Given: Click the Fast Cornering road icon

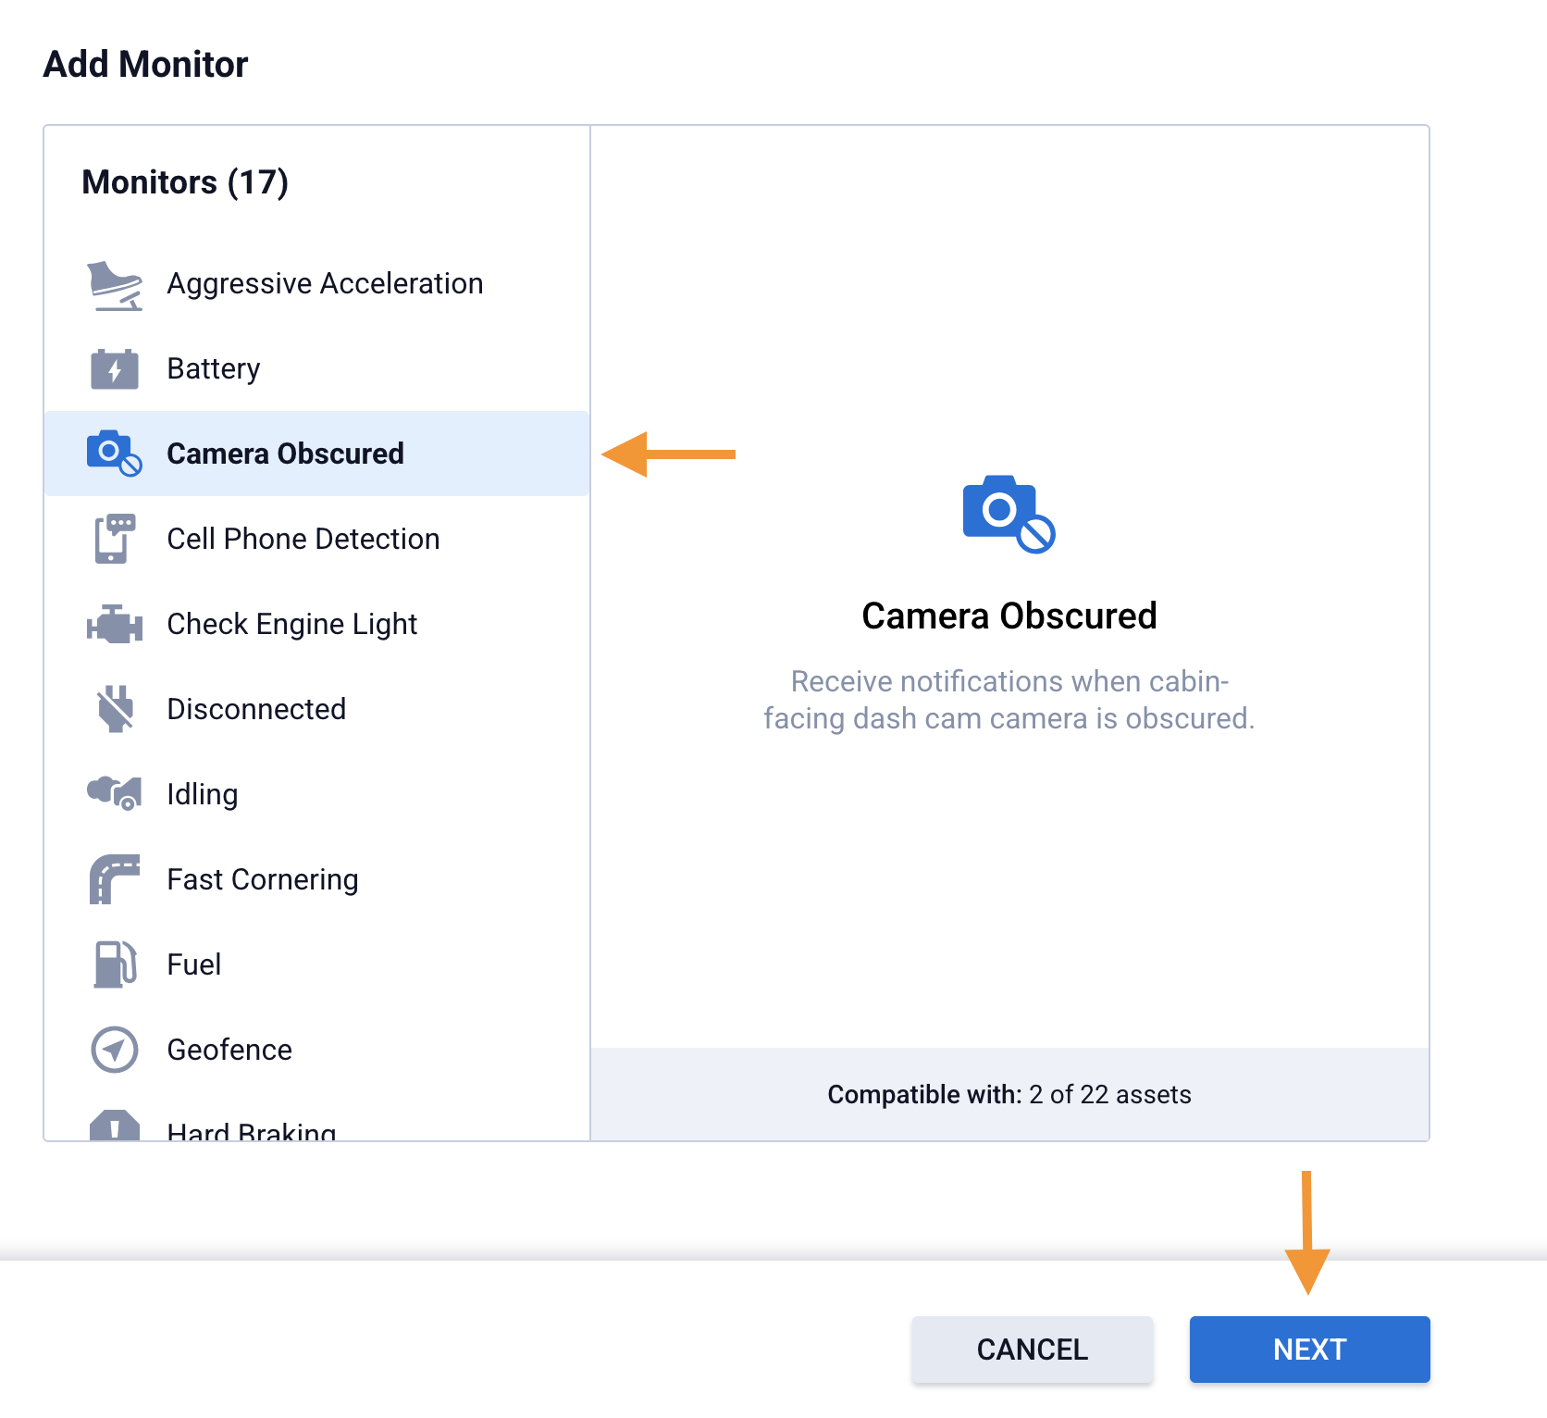Looking at the screenshot, I should pyautogui.click(x=115, y=879).
